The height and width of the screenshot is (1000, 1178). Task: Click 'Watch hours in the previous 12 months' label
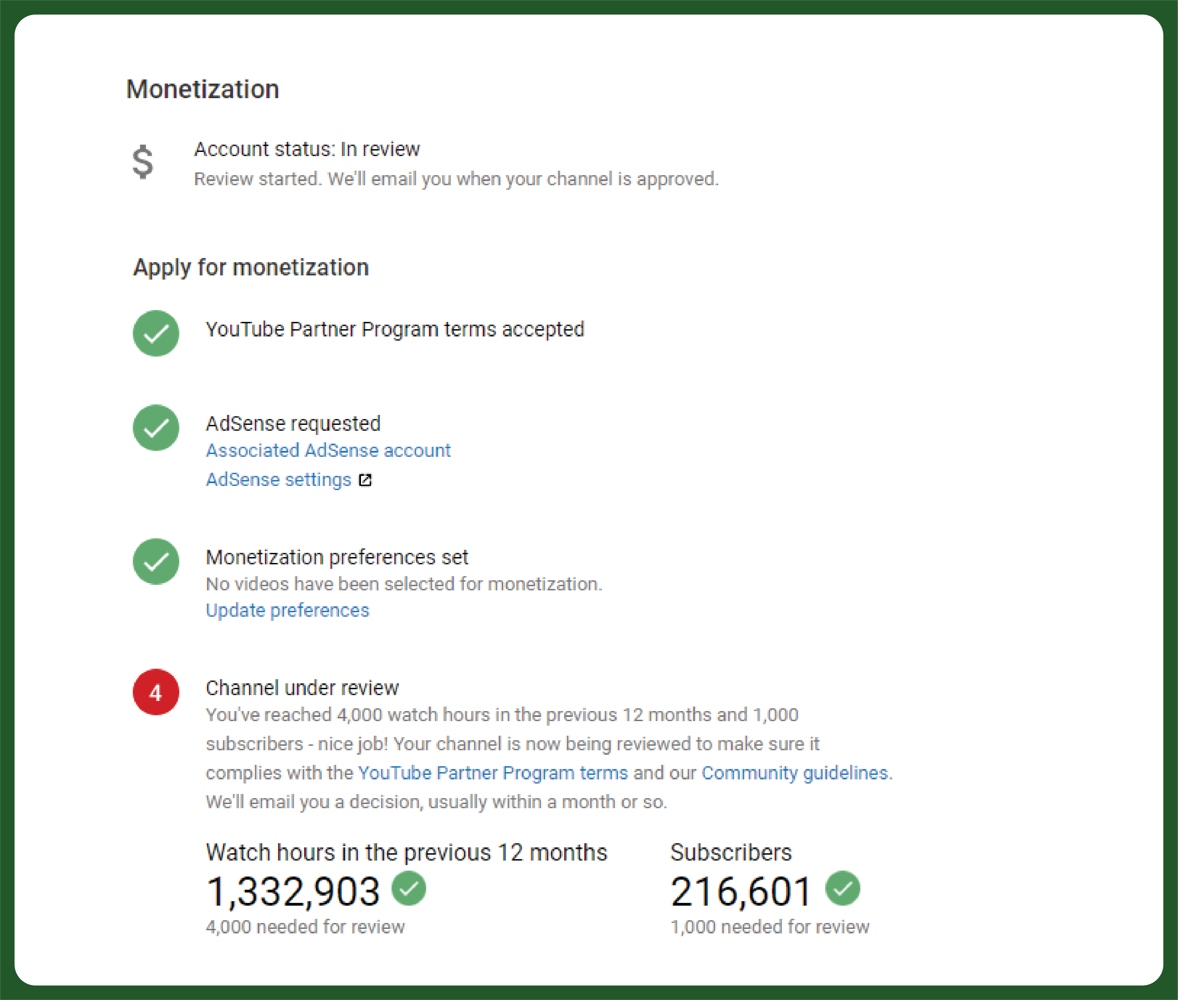tap(406, 853)
